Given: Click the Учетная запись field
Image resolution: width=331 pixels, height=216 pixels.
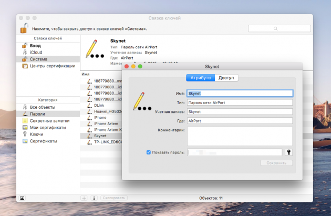Looking at the screenshot, I should [x=240, y=111].
